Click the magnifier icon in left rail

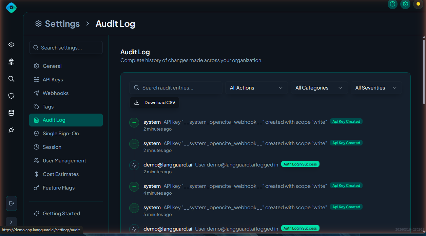point(11,79)
